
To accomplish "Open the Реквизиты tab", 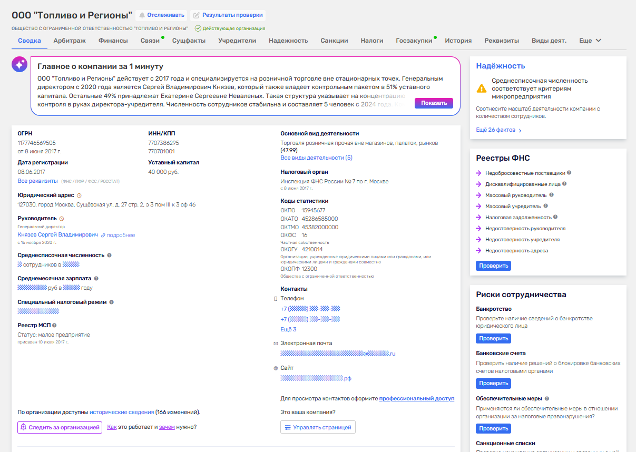I will [502, 41].
